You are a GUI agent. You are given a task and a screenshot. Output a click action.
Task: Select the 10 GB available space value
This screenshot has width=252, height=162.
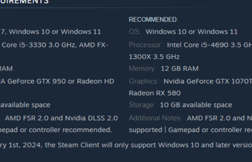196,105
